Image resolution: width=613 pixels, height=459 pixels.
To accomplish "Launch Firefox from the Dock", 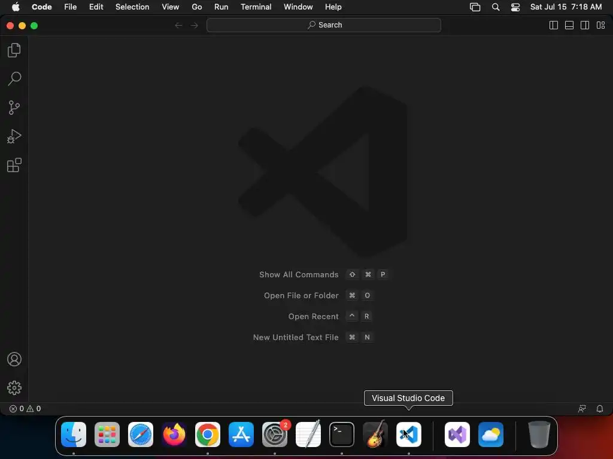I will pyautogui.click(x=174, y=434).
